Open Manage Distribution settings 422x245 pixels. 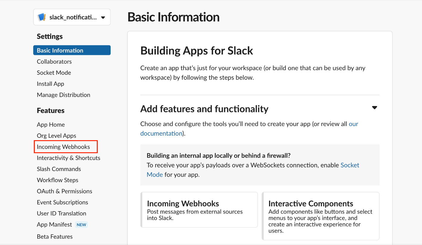click(64, 95)
